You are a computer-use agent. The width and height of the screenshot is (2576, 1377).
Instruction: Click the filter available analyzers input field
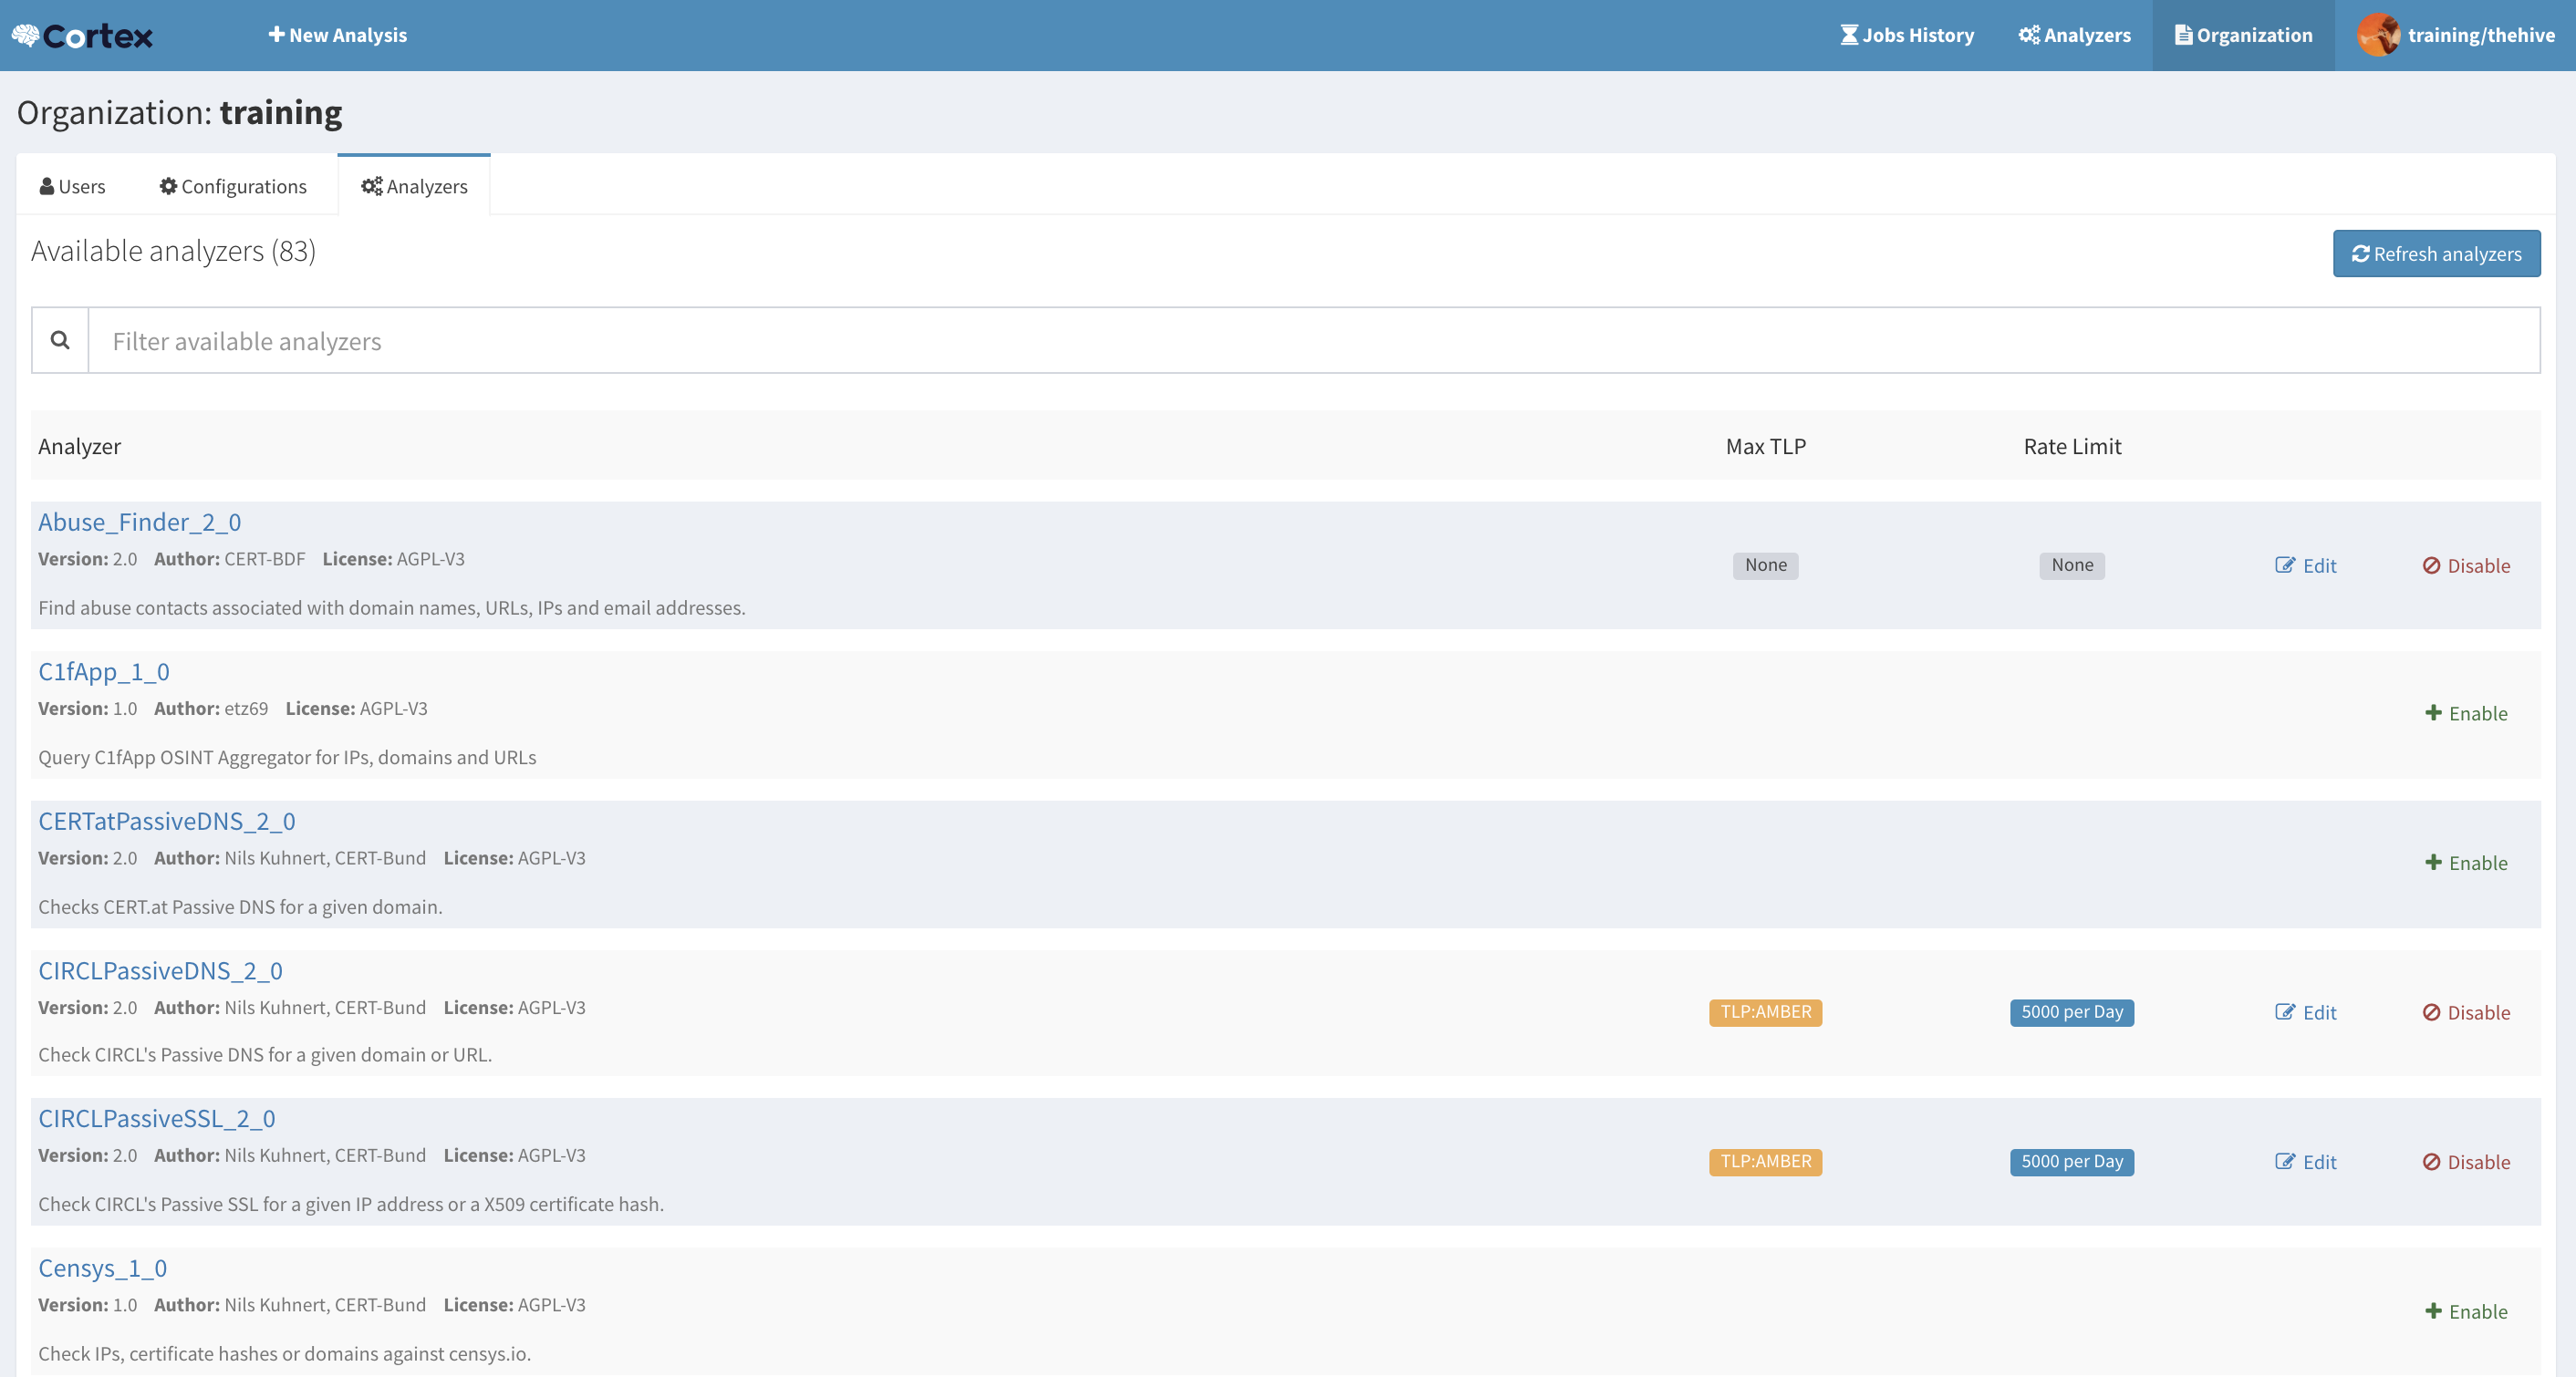coord(1314,341)
